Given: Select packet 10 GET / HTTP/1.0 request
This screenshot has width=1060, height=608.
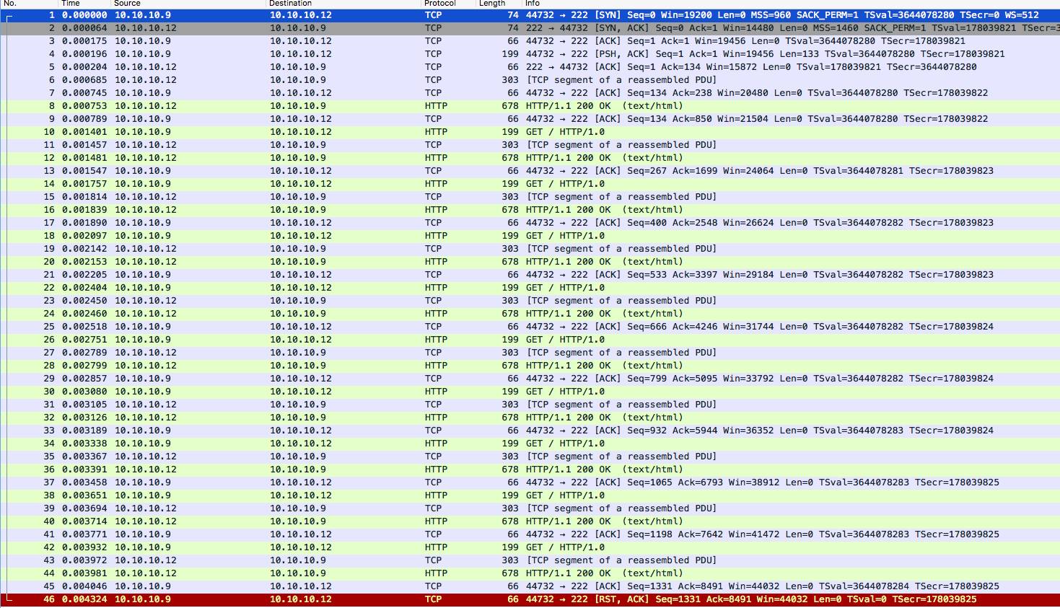Looking at the screenshot, I should 530,132.
